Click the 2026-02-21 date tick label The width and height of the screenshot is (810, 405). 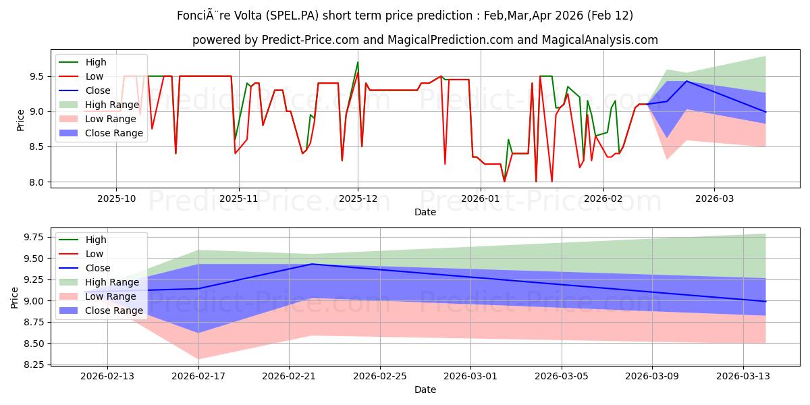click(x=289, y=377)
